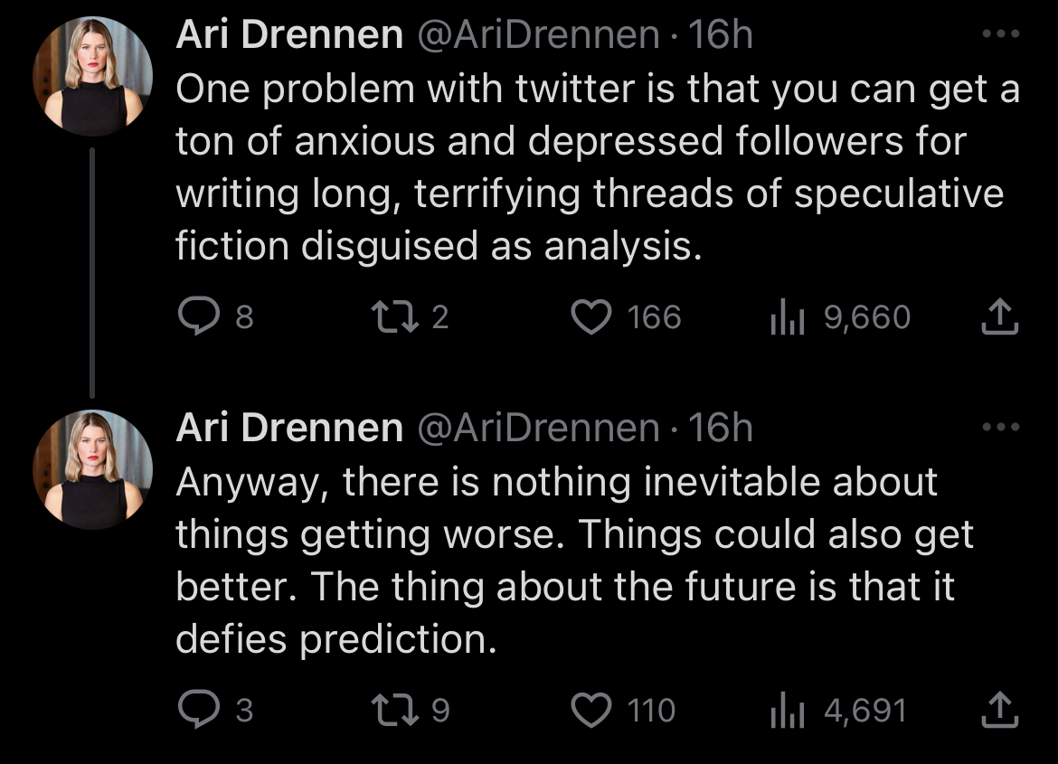Like the first tweet with 166 likes
The width and height of the screenshot is (1058, 764).
click(x=591, y=317)
